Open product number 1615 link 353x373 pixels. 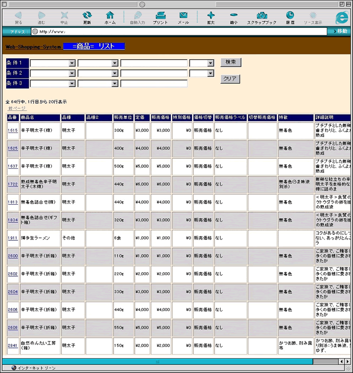click(13, 131)
